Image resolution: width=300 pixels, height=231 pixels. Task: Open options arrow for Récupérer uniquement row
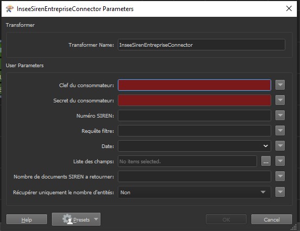pos(280,192)
